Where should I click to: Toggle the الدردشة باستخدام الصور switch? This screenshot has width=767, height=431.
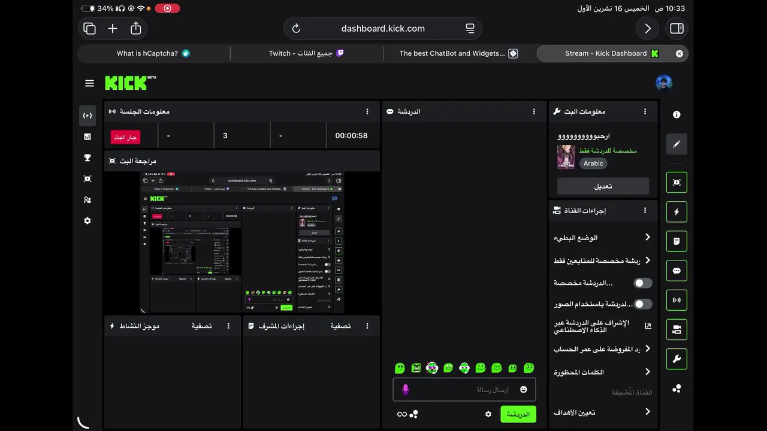click(x=642, y=304)
